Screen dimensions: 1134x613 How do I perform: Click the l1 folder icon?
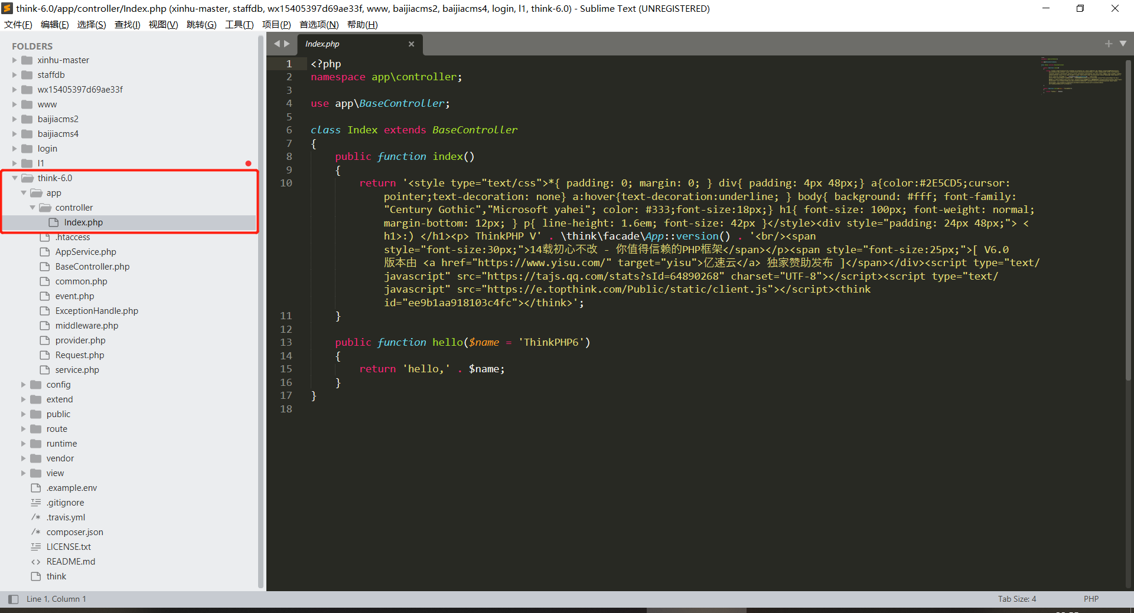[x=27, y=163]
